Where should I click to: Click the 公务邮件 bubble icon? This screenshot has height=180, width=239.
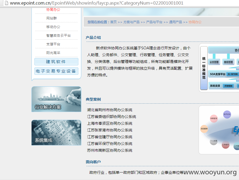pos(226,145)
